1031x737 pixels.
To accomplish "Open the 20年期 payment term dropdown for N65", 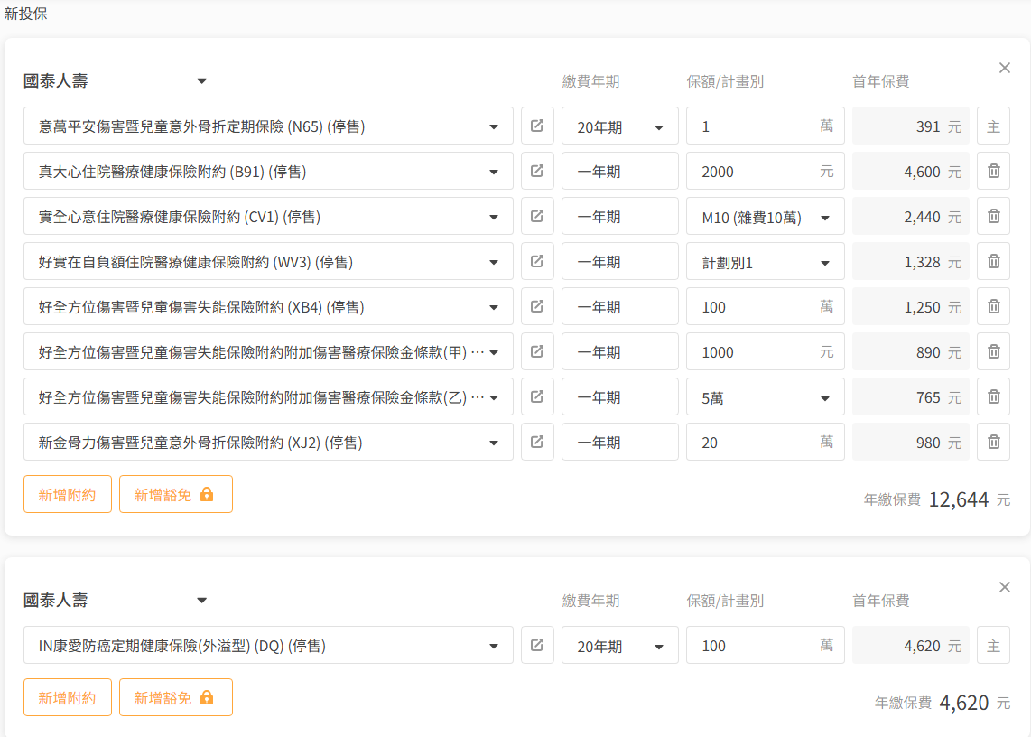I will [x=619, y=127].
